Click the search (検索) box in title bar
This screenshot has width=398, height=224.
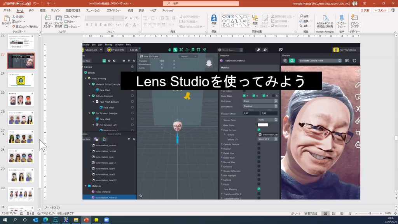pos(201,3)
